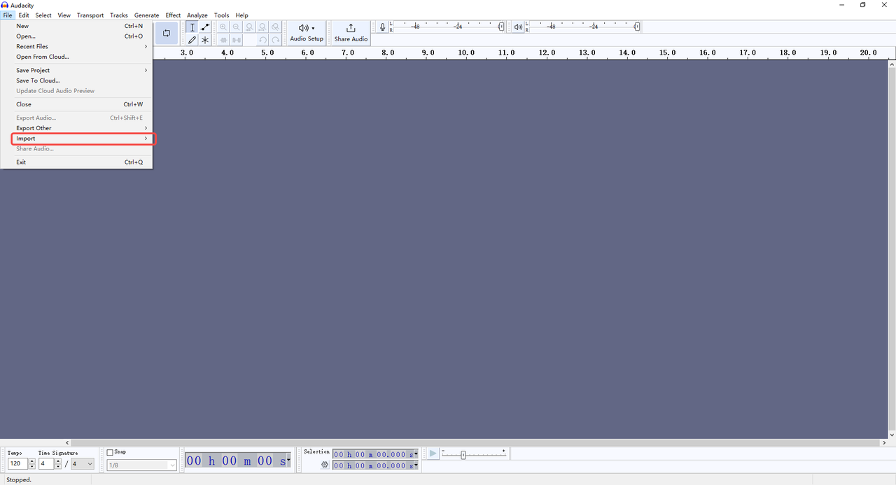Click the Trim audio outside selection icon
The width and height of the screenshot is (896, 485).
coord(223,40)
